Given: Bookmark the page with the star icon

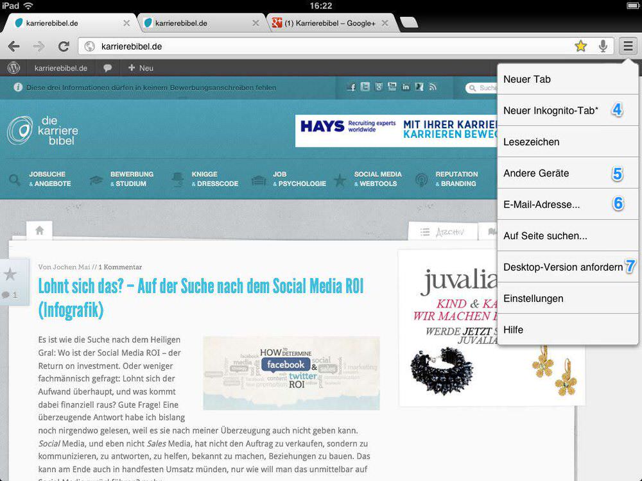Looking at the screenshot, I should (x=580, y=46).
